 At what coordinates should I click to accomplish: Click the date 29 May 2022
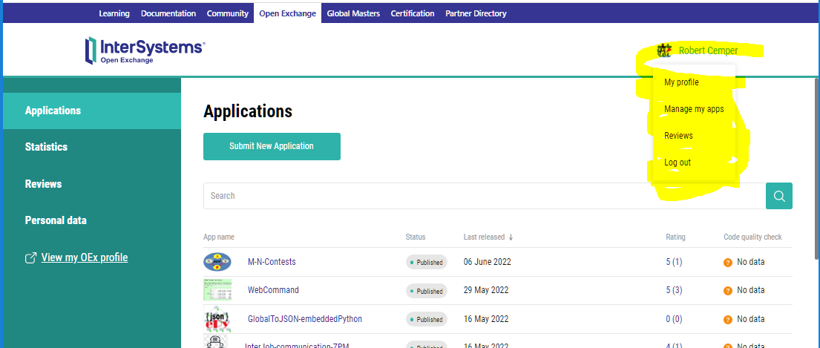coord(486,291)
